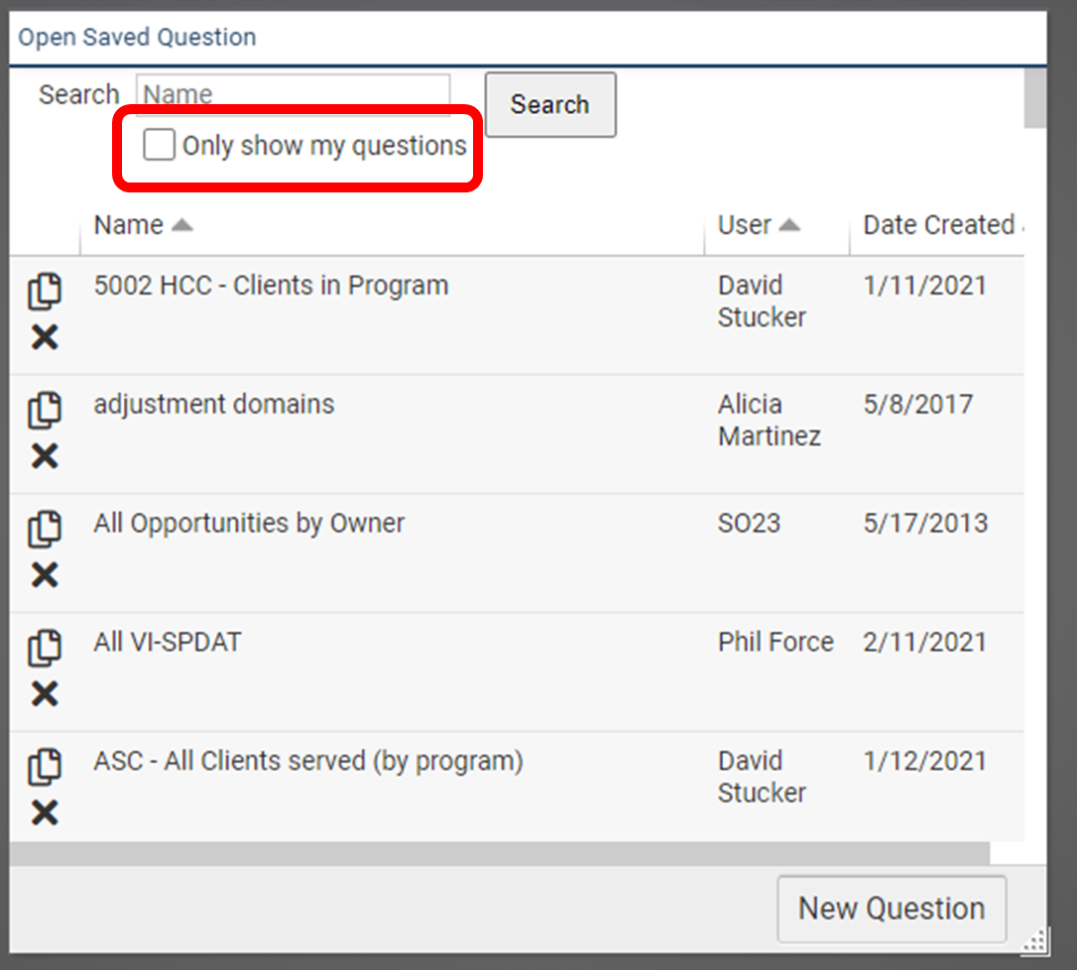Select date 5/17/2013 cell
The width and height of the screenshot is (1077, 970).
pyautogui.click(x=925, y=524)
